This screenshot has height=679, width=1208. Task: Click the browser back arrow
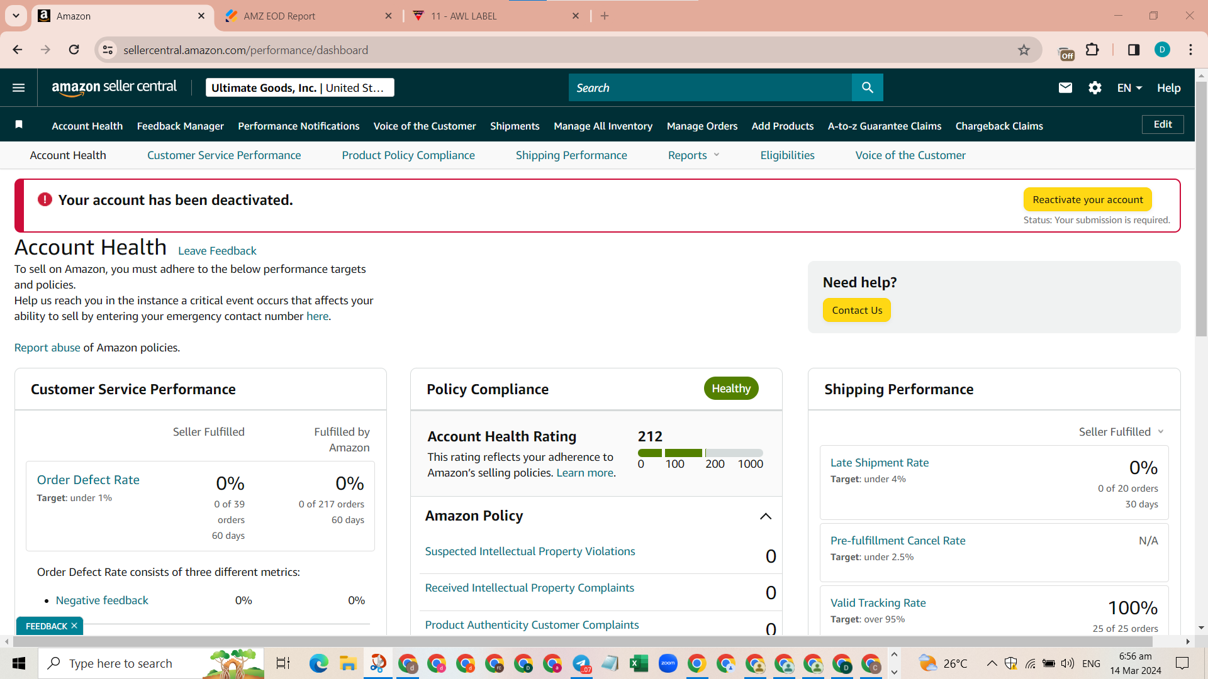coord(17,50)
